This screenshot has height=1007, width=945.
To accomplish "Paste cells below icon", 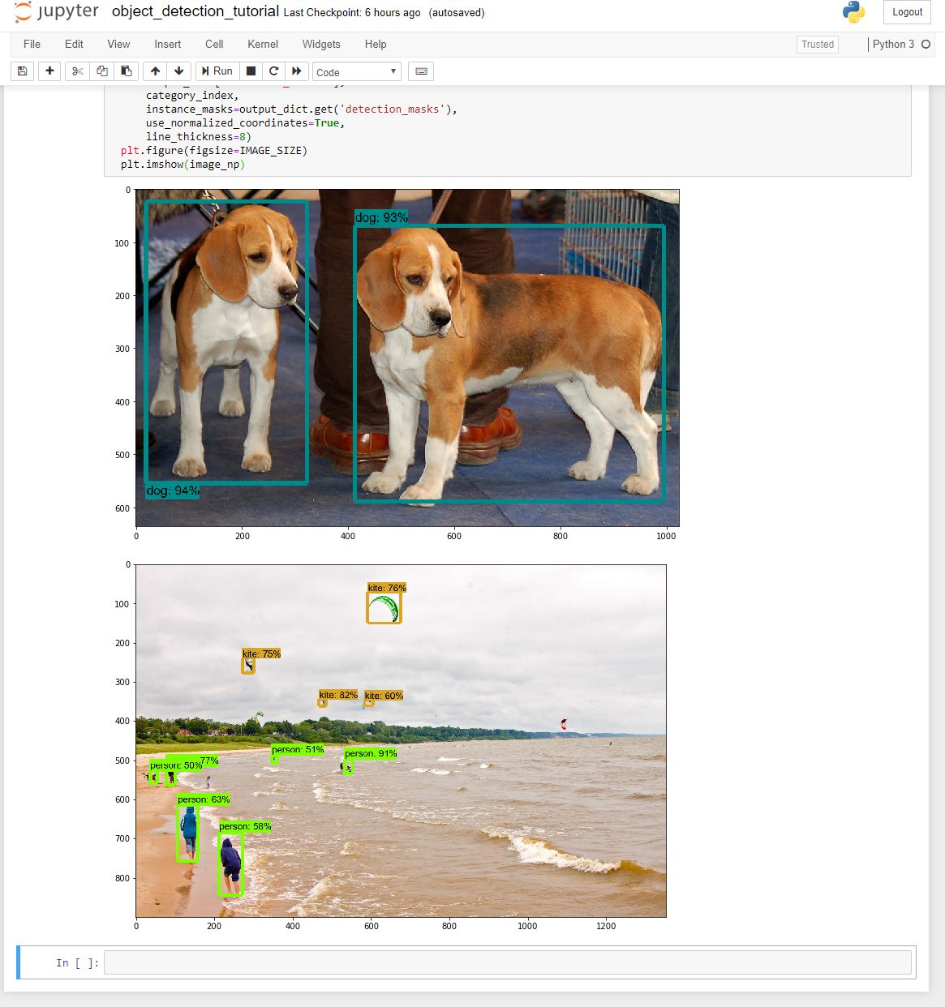I will [x=127, y=71].
